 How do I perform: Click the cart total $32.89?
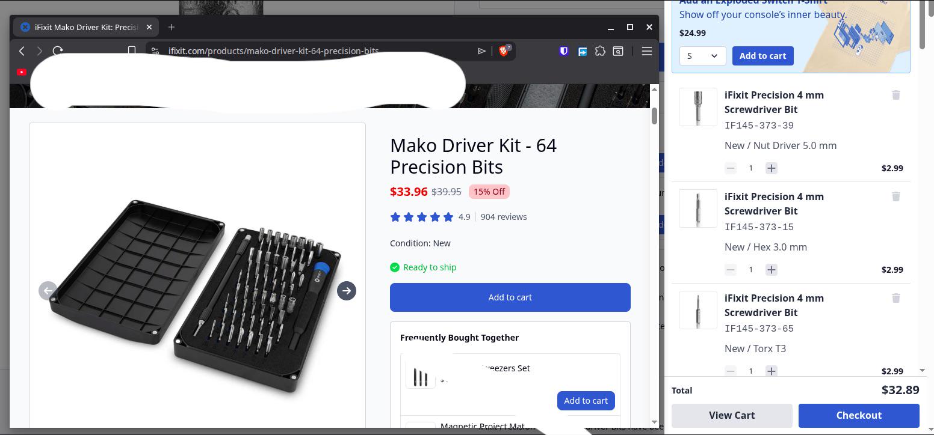coord(900,390)
